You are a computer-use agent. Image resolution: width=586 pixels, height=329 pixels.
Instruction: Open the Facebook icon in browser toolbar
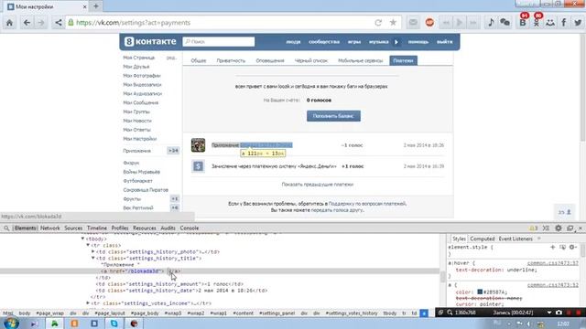click(x=564, y=22)
